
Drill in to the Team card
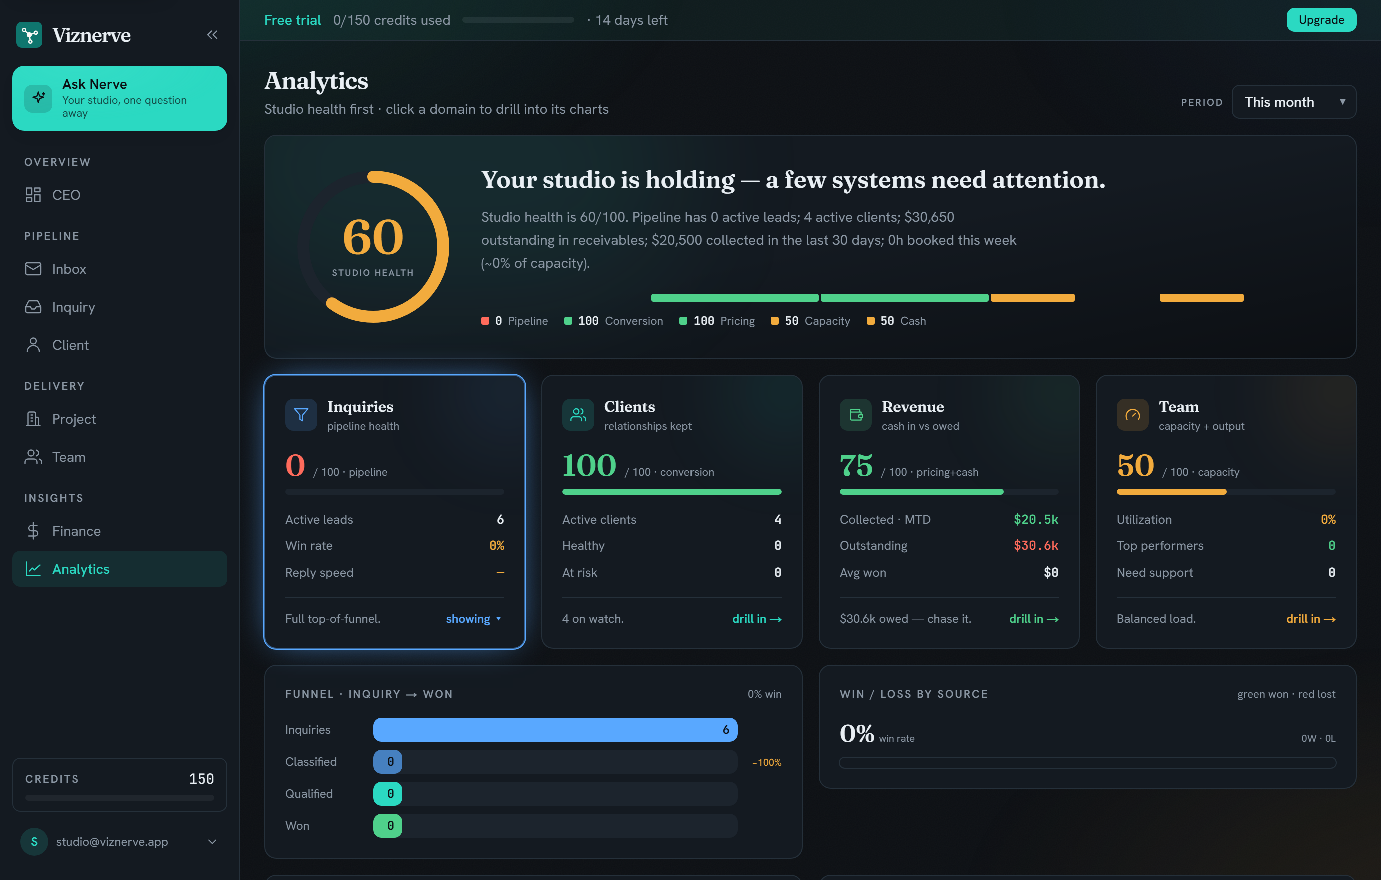(1310, 619)
